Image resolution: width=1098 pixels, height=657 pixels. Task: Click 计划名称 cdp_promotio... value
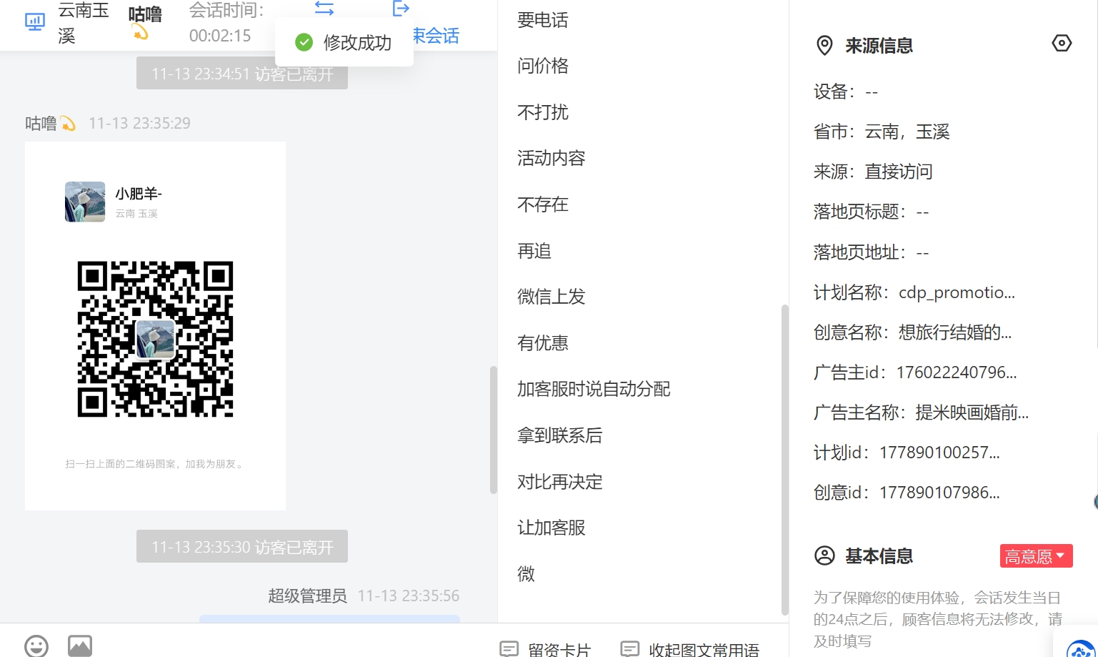click(x=957, y=292)
